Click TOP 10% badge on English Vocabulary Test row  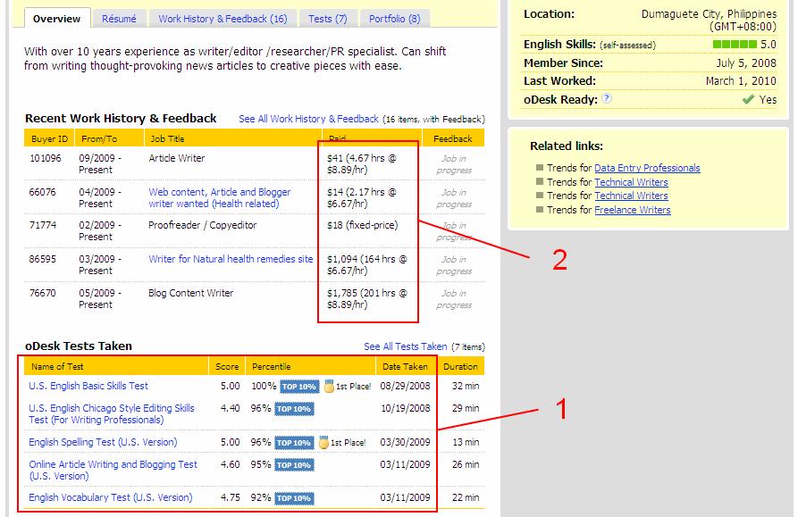coord(295,498)
